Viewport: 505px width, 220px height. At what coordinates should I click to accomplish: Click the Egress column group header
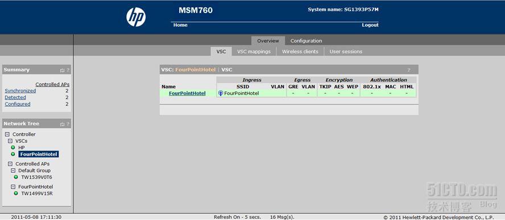click(302, 80)
